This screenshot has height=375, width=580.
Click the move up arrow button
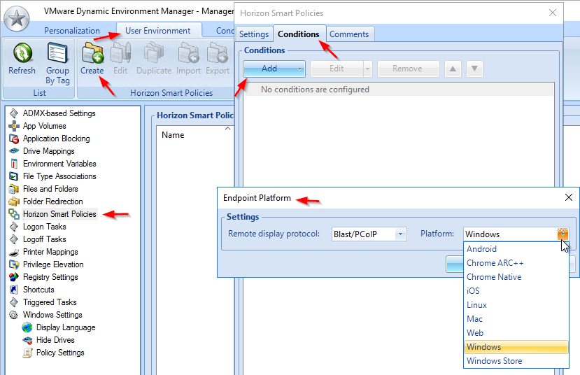click(453, 69)
